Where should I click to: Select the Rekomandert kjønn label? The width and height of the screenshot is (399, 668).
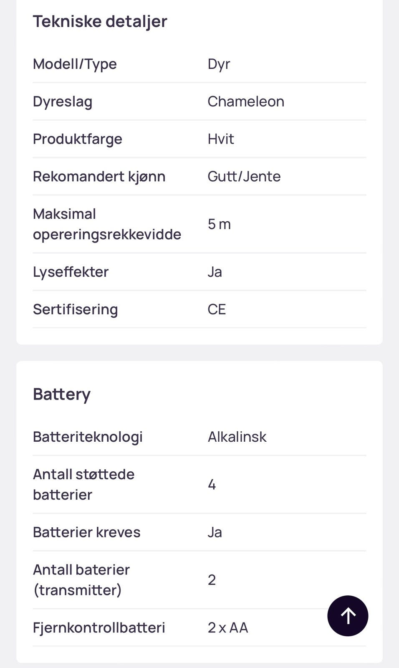point(99,177)
